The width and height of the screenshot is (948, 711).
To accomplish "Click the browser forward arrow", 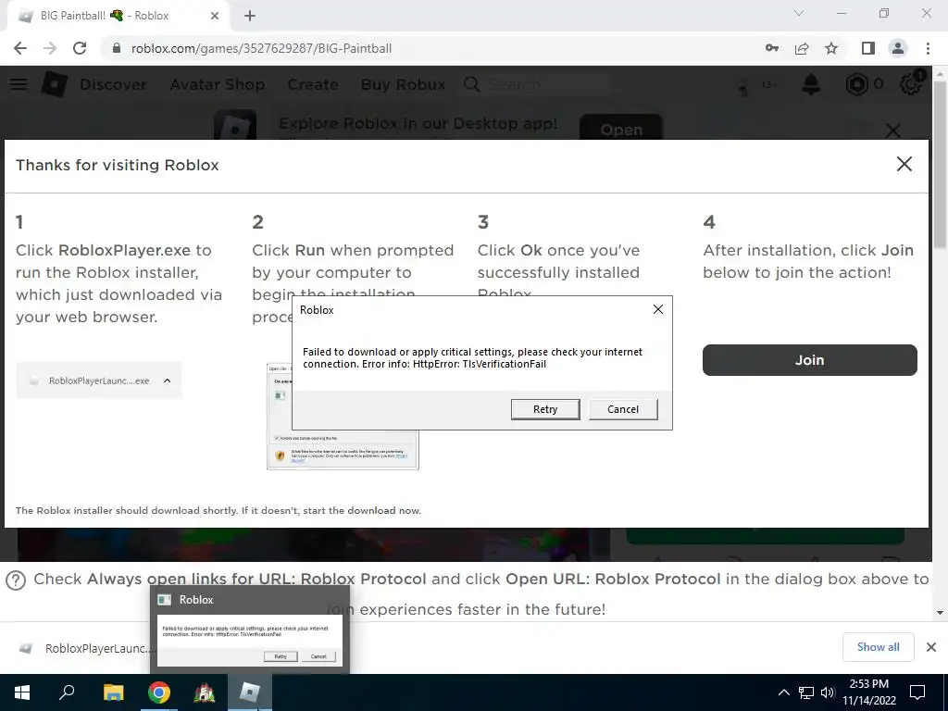I will pyautogui.click(x=50, y=48).
